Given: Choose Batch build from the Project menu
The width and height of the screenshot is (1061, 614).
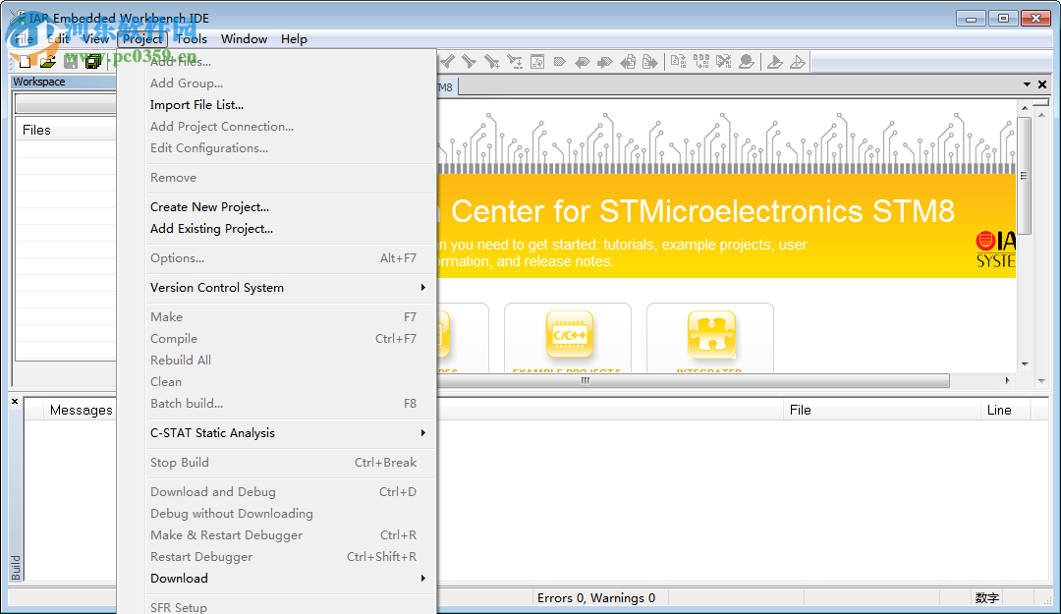Looking at the screenshot, I should 187,403.
